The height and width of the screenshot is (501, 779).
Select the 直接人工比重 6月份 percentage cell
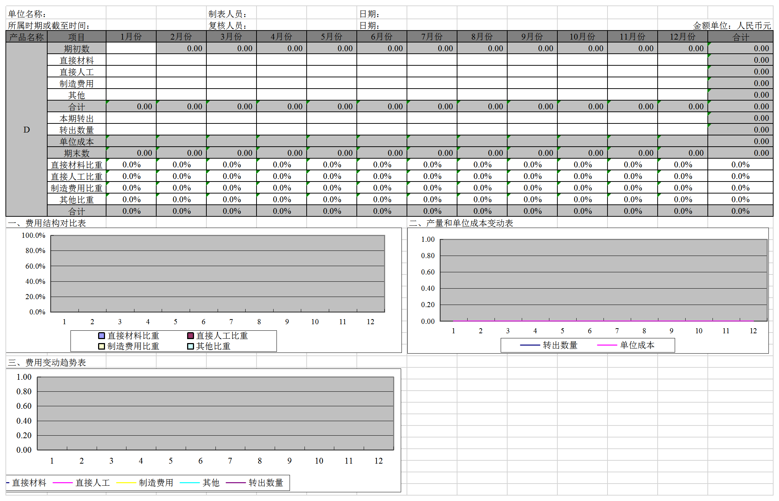[382, 176]
